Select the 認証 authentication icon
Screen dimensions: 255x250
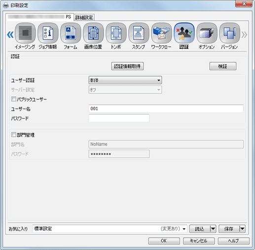click(x=184, y=33)
